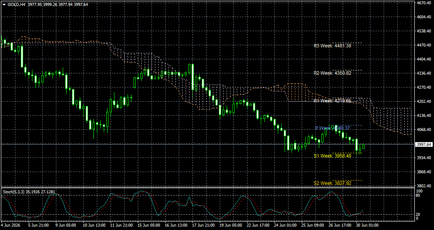Click the 20 level on Stochastic scale
This screenshot has height=230, width=434.
click(419, 215)
